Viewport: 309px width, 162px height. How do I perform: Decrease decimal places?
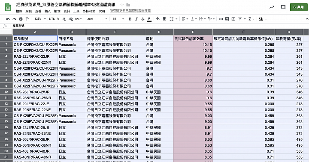[x=64, y=19]
